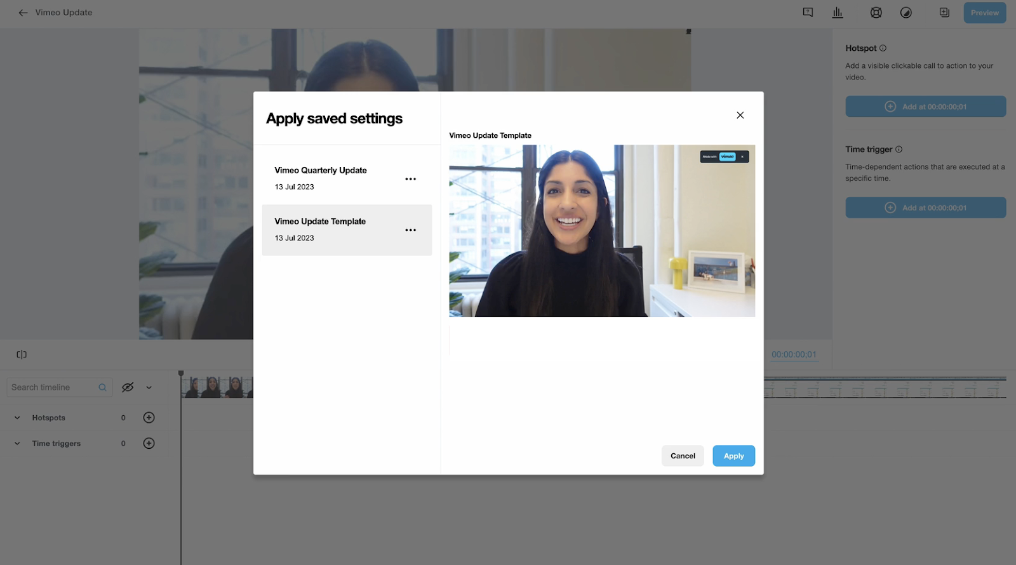Add a new time trigger from the timeline list

149,443
